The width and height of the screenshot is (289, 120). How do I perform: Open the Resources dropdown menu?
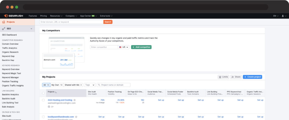click(56, 16)
